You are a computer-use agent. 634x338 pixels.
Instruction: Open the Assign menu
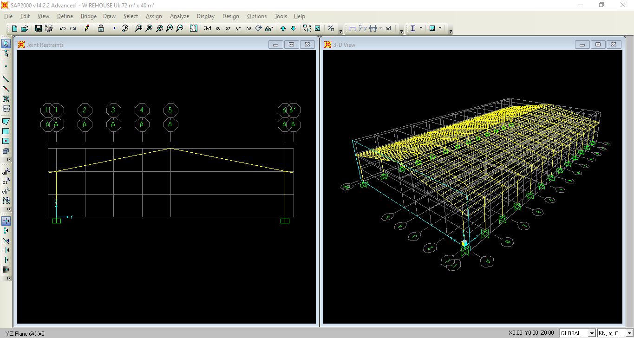pos(154,16)
